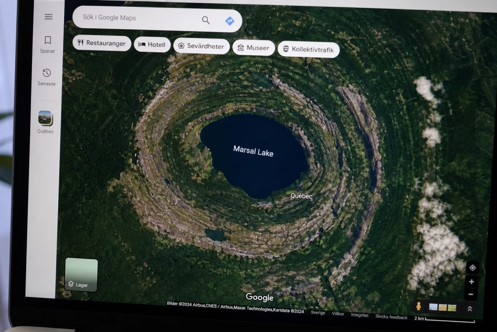Activate the Street View pegman
Image resolution: width=497 pixels, height=332 pixels.
point(418,306)
